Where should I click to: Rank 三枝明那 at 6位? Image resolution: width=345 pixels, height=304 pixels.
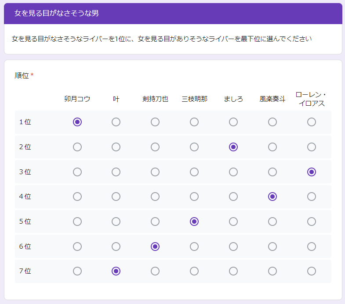tap(194, 247)
